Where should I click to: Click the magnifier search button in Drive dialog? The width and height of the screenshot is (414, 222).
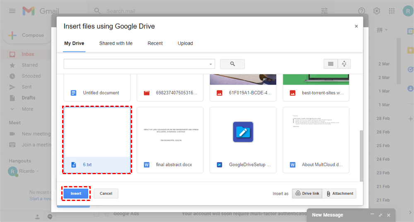[x=232, y=64]
